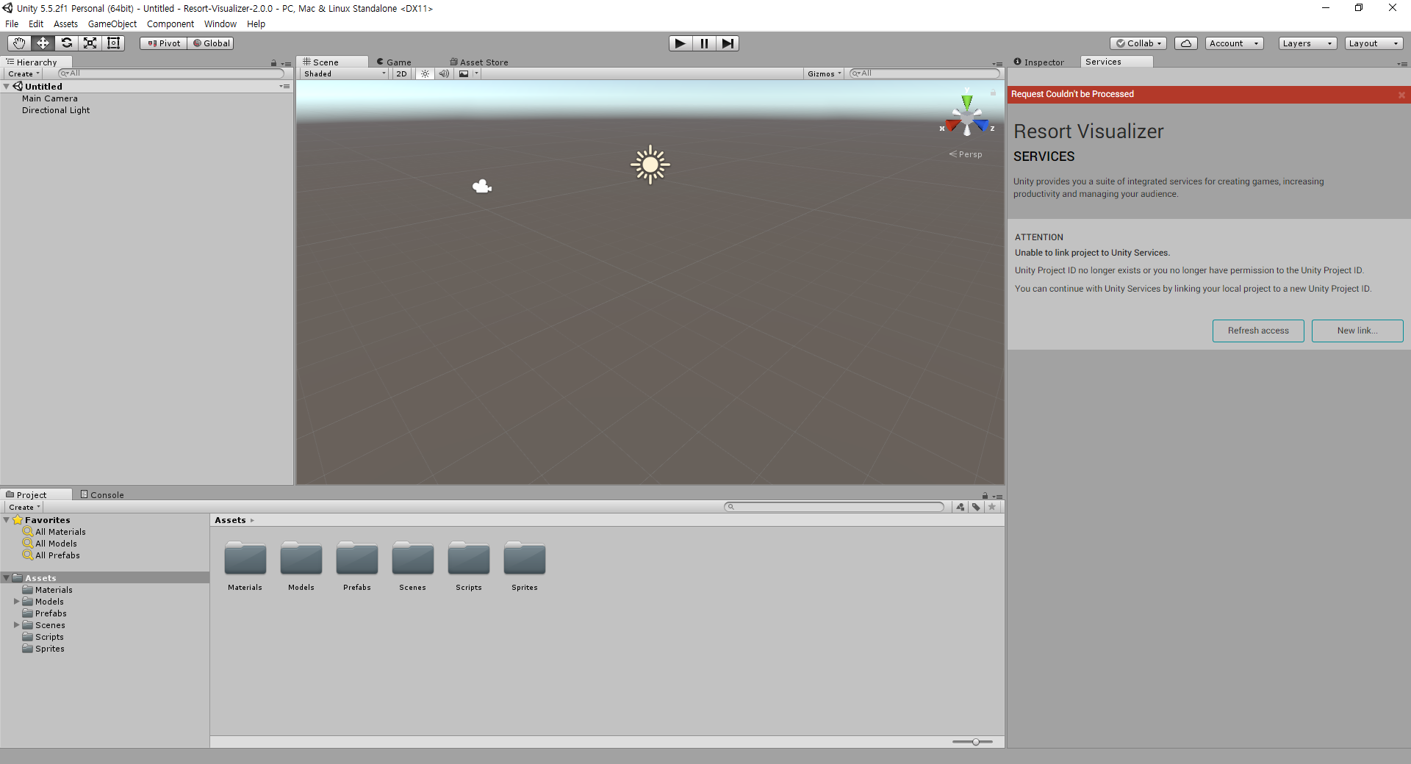Step one frame forward
Viewport: 1411px width, 764px height.
tap(727, 43)
